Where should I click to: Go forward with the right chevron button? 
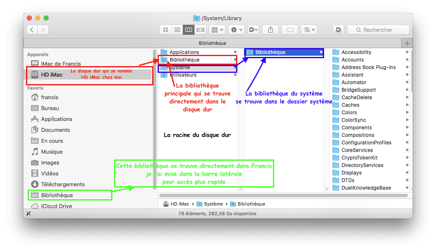tap(43, 30)
